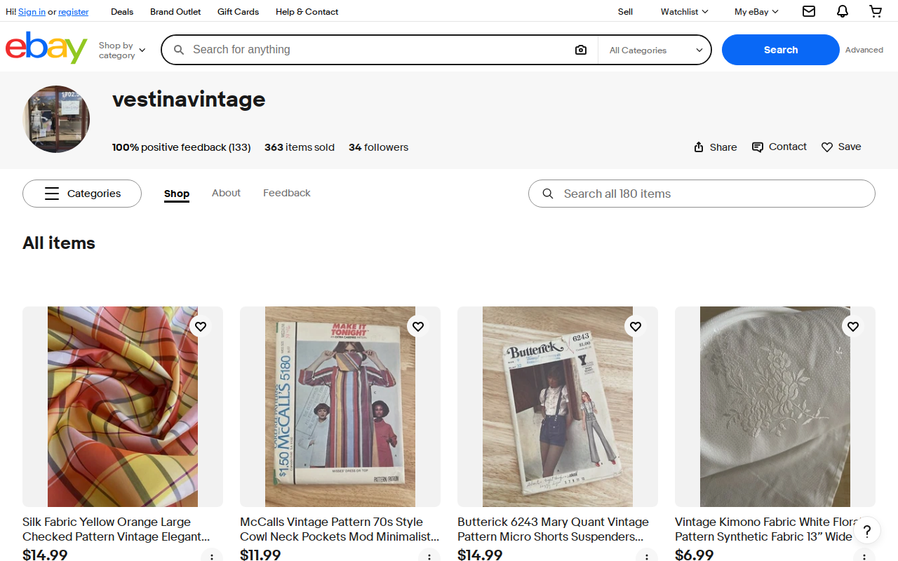898x561 pixels.
Task: Open McCalls 5180 pattern listing image
Action: coord(340,407)
